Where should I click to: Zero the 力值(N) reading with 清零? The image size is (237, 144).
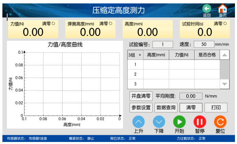[x=49, y=24]
